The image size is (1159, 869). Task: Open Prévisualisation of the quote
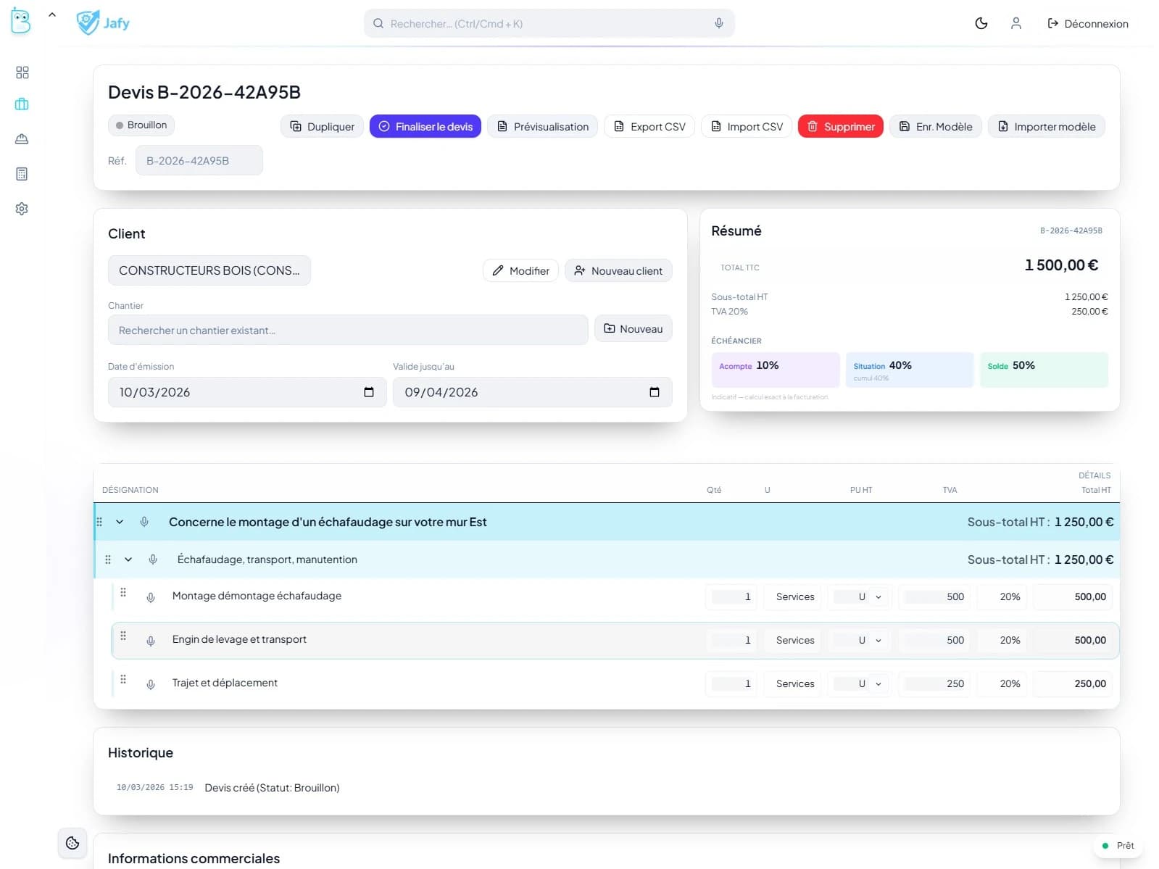pyautogui.click(x=542, y=126)
